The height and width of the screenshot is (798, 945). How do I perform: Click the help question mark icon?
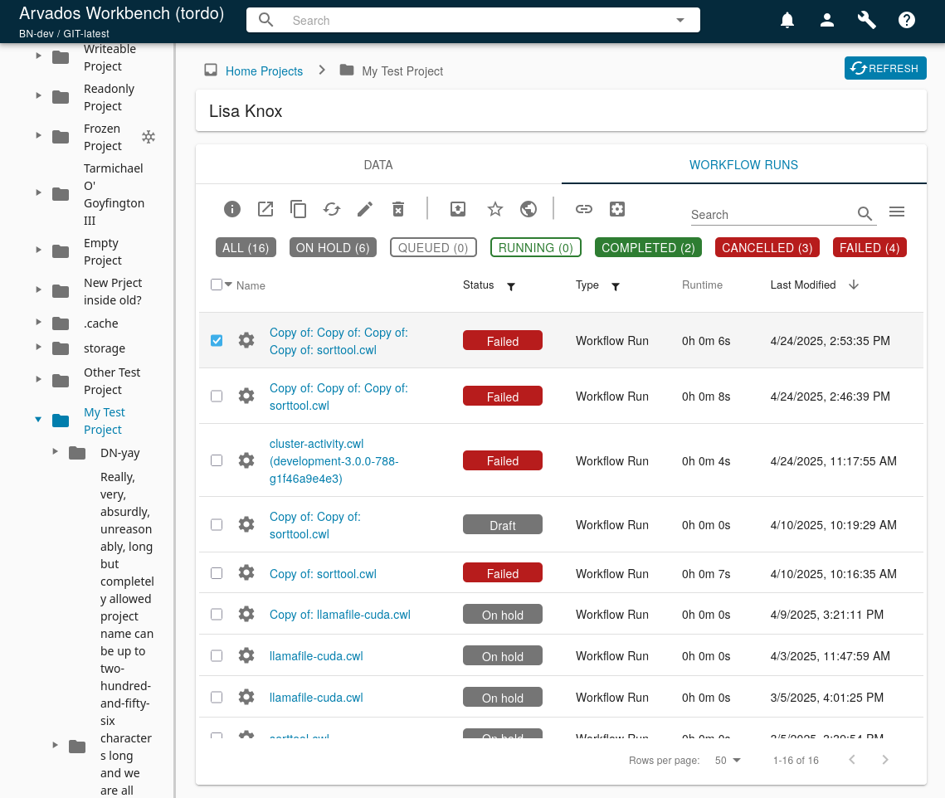tap(907, 21)
